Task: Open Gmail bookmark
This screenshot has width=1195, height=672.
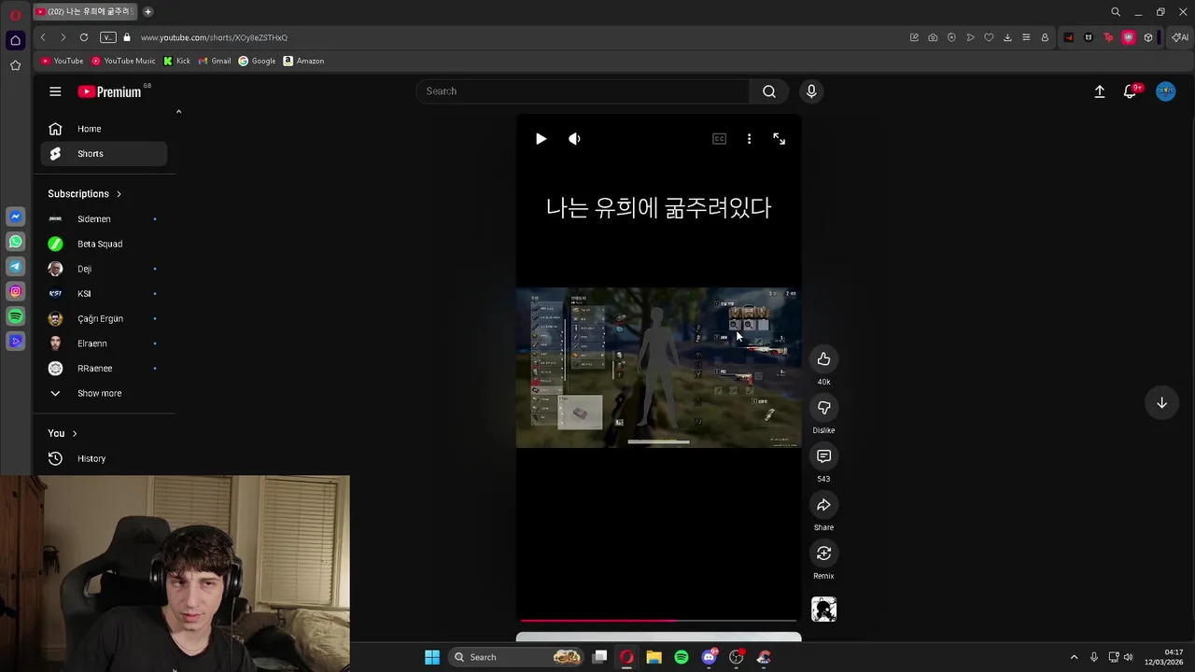Action: (215, 61)
